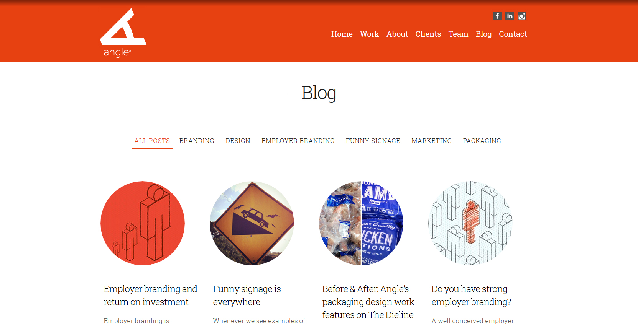Open the road sign post thumbnail
The width and height of the screenshot is (638, 325).
[252, 223]
